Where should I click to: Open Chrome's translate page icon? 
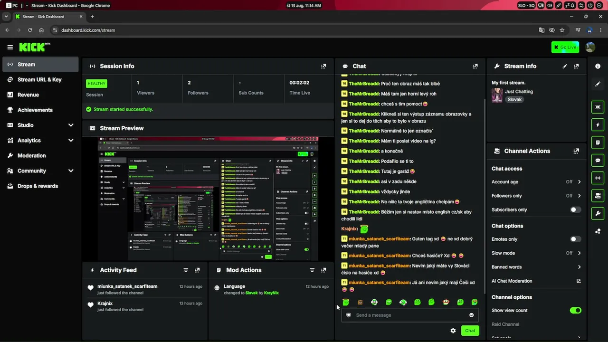pos(541,30)
